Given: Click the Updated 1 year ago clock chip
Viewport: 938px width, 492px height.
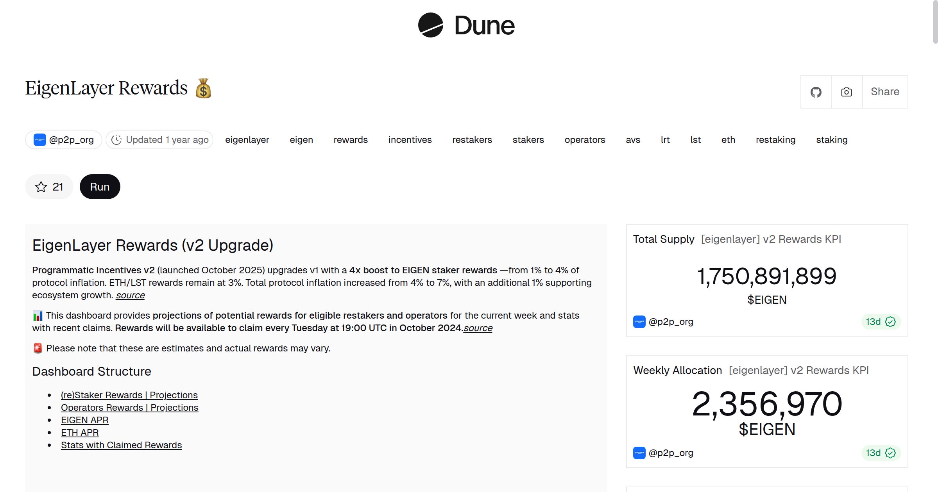Looking at the screenshot, I should tap(159, 140).
